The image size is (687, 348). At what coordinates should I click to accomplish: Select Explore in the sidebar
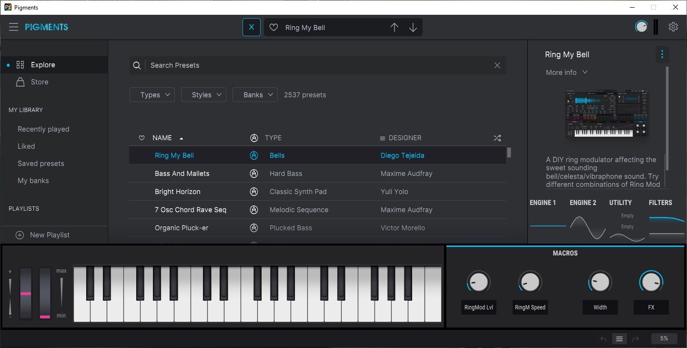tap(54, 65)
